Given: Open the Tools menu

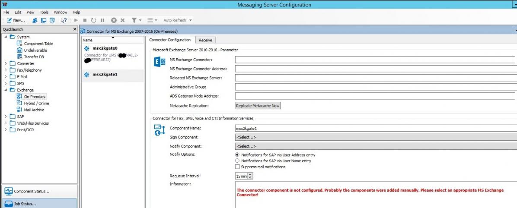Looking at the screenshot, I should (44, 13).
